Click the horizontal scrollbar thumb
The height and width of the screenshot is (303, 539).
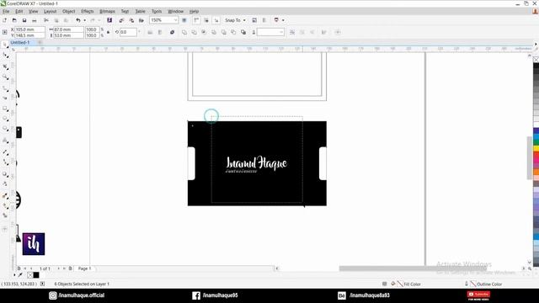413,268
